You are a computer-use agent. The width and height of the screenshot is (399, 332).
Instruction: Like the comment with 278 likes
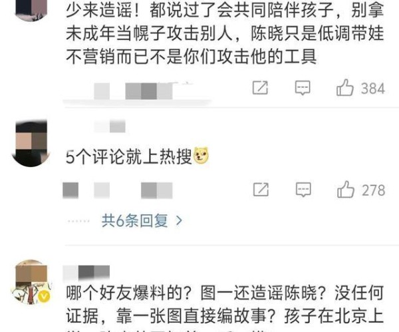tap(346, 190)
